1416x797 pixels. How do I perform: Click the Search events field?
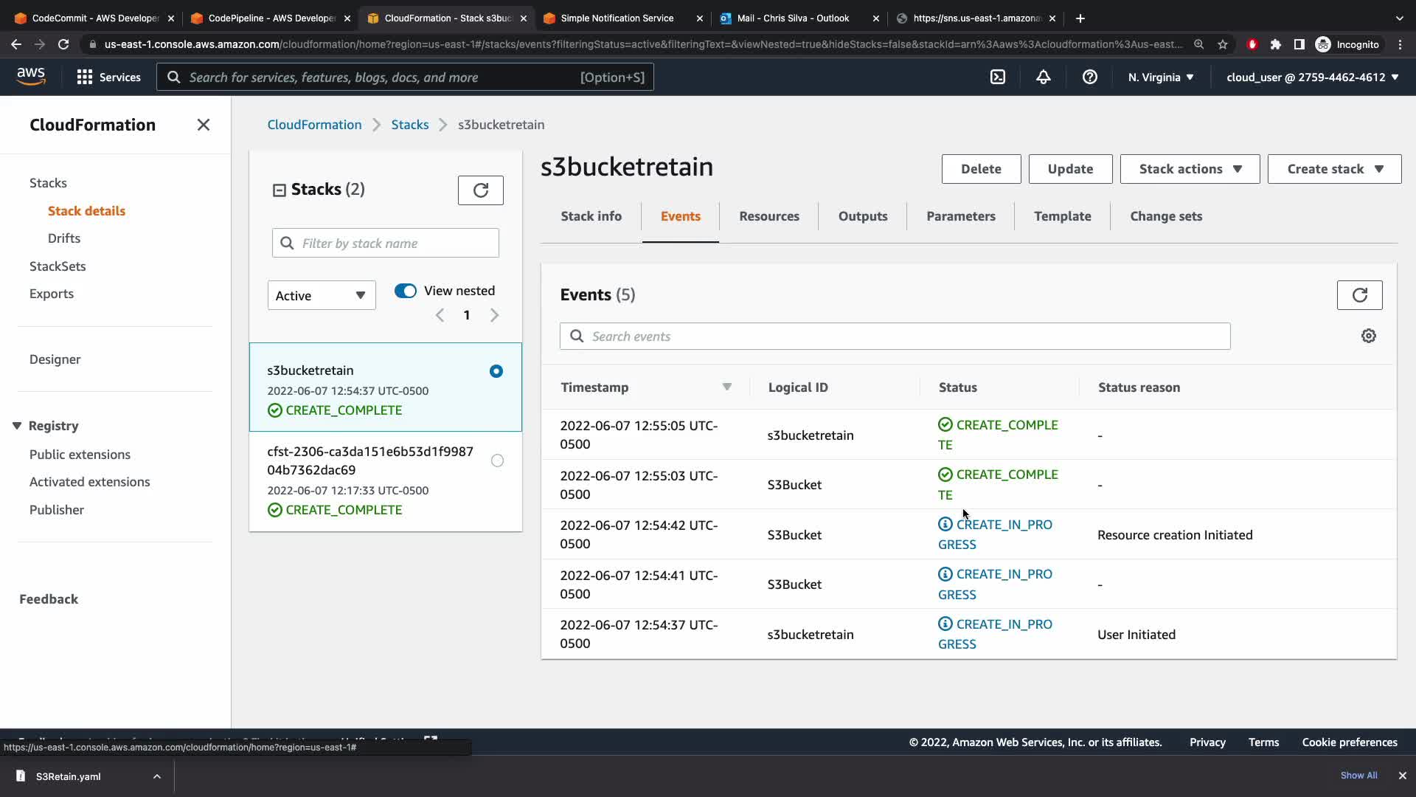(x=895, y=337)
